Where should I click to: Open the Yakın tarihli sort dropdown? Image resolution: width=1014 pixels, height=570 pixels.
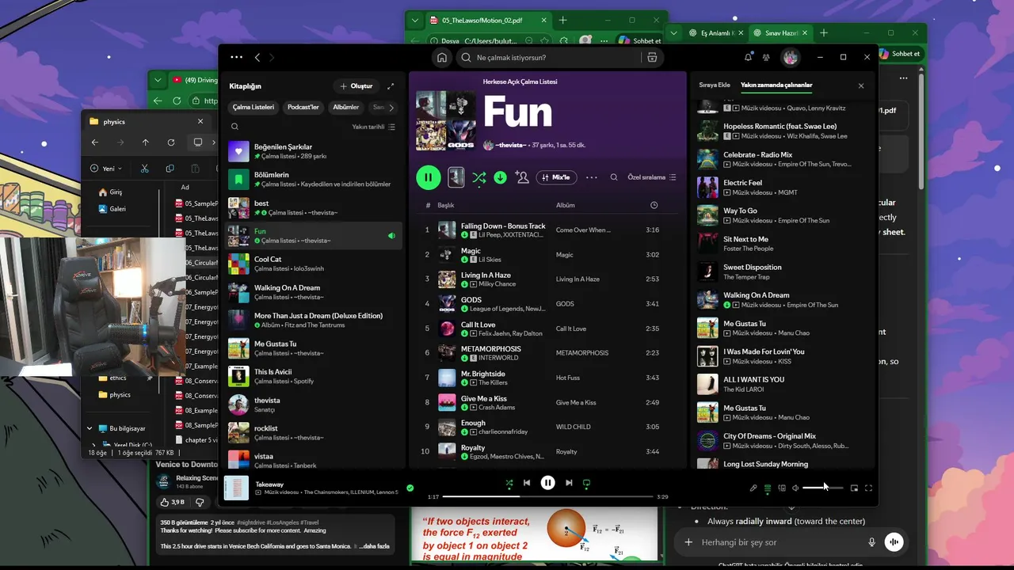pos(374,127)
